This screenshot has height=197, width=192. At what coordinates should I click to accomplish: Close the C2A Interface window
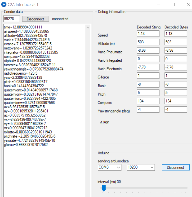(188, 4)
